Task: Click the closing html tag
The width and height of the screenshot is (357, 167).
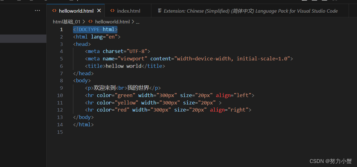Action: pyautogui.click(x=83, y=124)
